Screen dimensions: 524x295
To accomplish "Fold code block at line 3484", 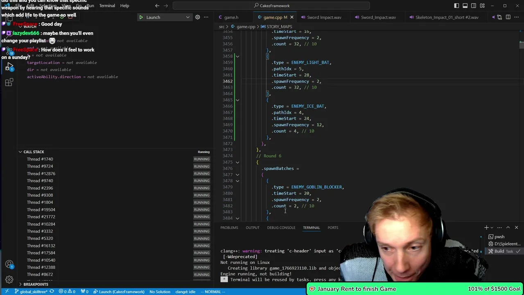I will point(237,218).
